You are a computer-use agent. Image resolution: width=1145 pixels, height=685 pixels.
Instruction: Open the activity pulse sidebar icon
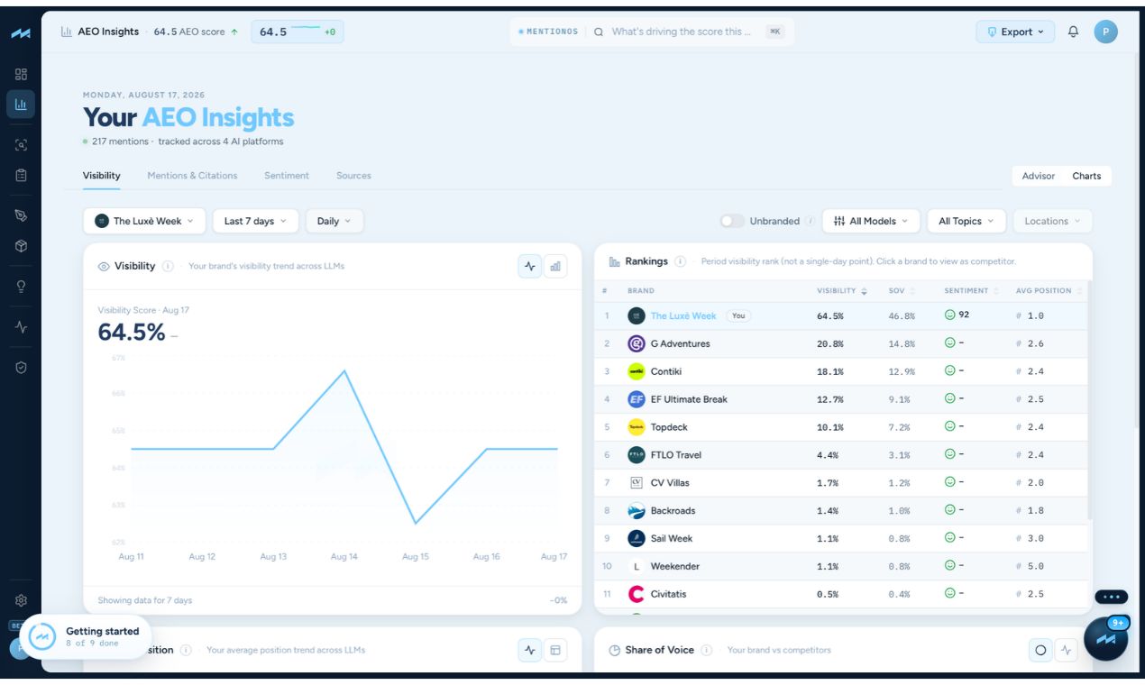click(21, 327)
